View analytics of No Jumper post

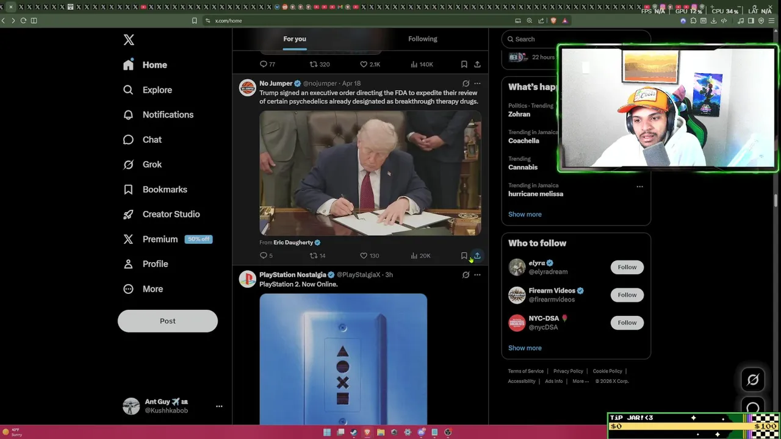[x=420, y=255]
